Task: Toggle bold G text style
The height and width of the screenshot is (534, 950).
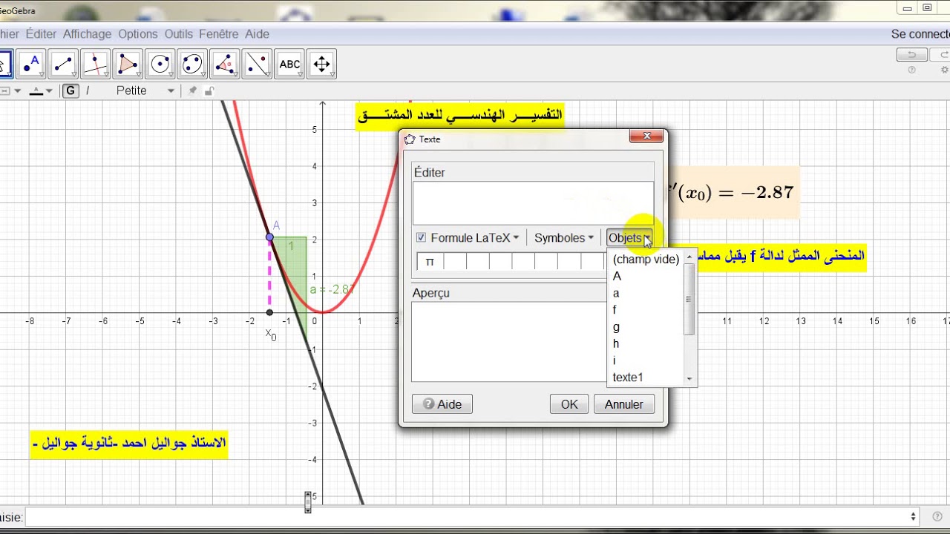Action: coord(71,90)
